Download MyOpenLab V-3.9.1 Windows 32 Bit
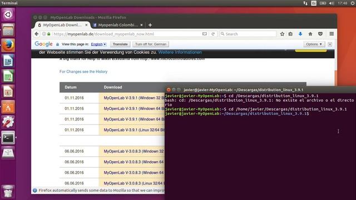 pos(134,98)
